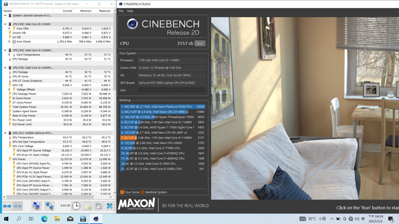Open Mail app from taskbar

tap(70, 218)
